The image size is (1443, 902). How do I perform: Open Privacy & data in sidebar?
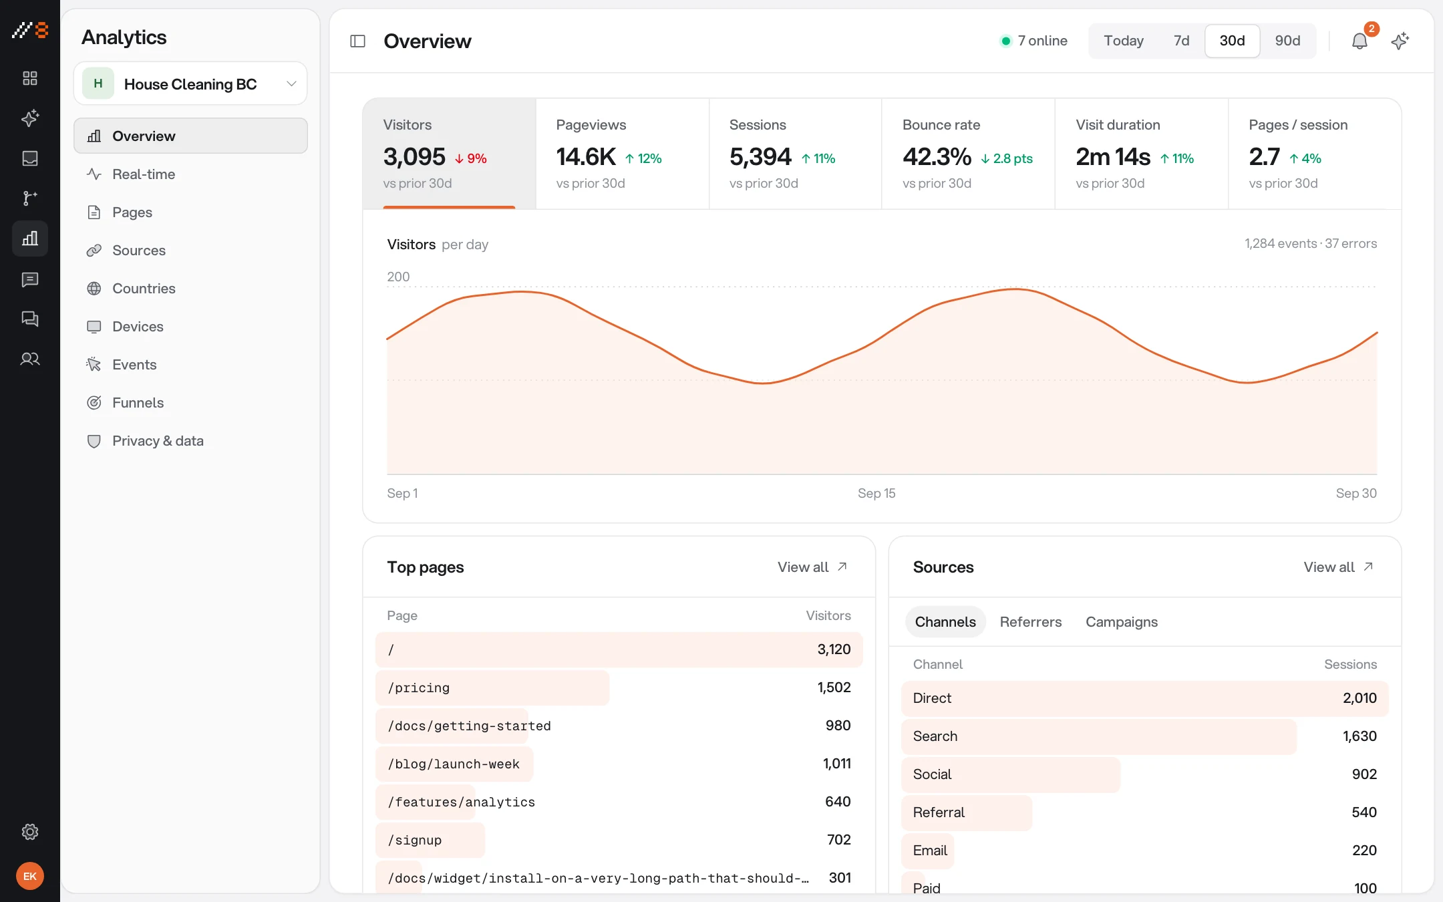point(190,440)
